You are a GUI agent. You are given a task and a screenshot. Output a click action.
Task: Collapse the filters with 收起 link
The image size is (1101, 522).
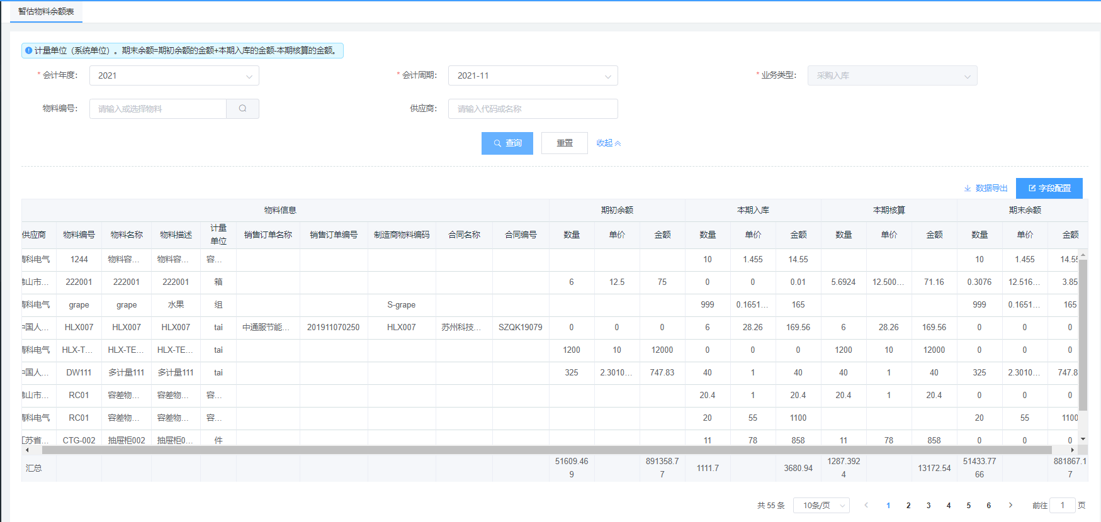click(608, 143)
